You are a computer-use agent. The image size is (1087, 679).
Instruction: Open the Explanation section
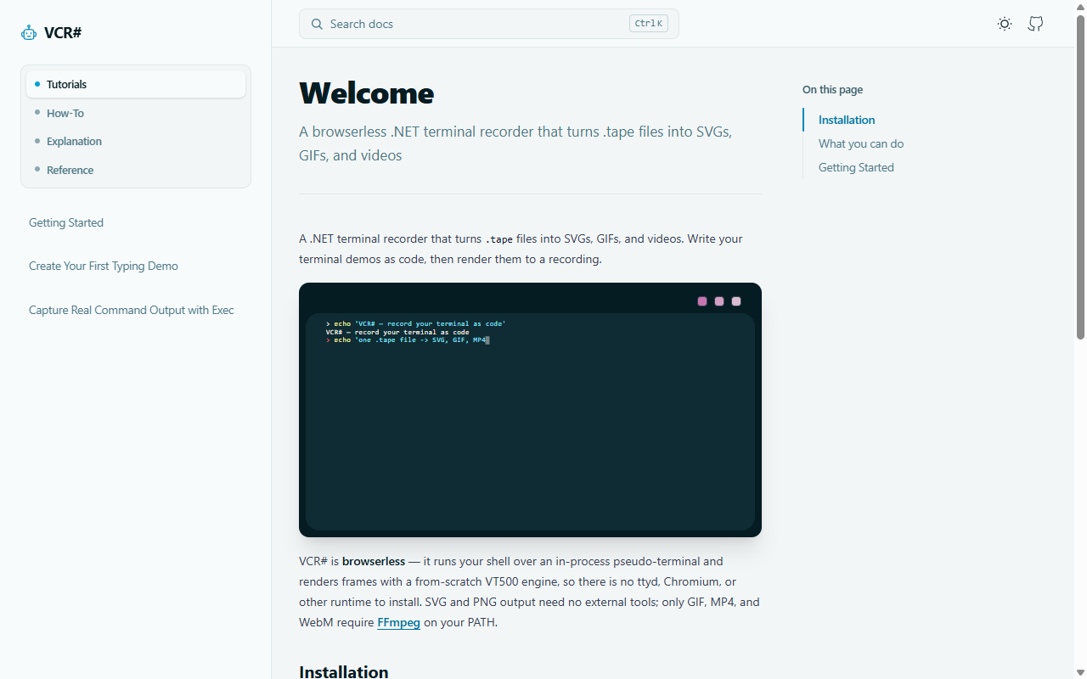136,141
